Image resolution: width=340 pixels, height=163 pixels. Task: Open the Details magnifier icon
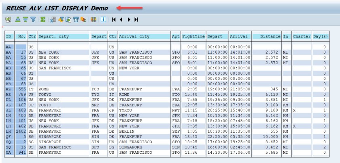point(8,20)
